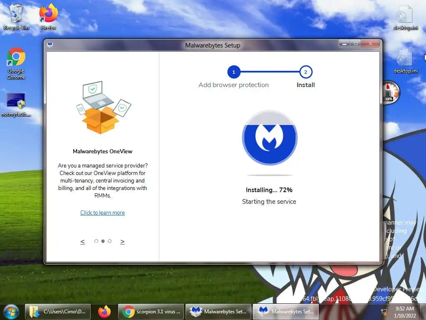Click the CPU meter gadget showing 48%
Screen dimensions: 426x320
tap(390, 92)
